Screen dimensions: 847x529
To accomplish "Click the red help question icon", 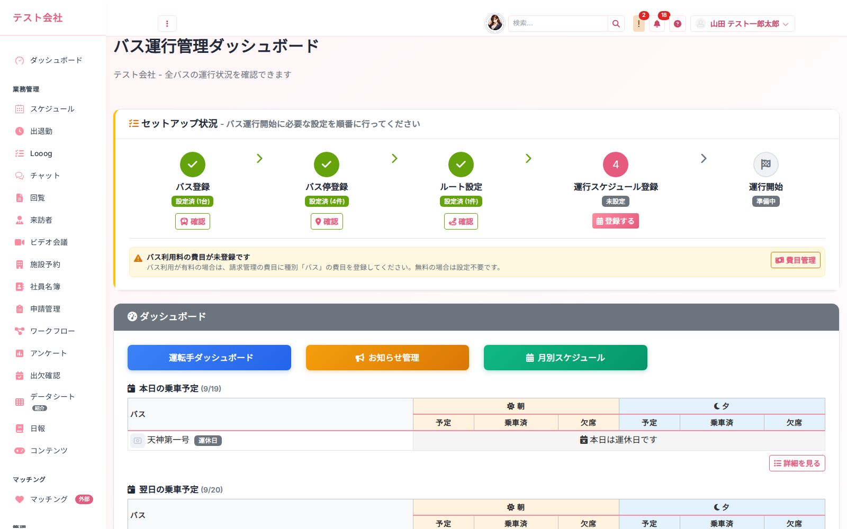I will [678, 23].
